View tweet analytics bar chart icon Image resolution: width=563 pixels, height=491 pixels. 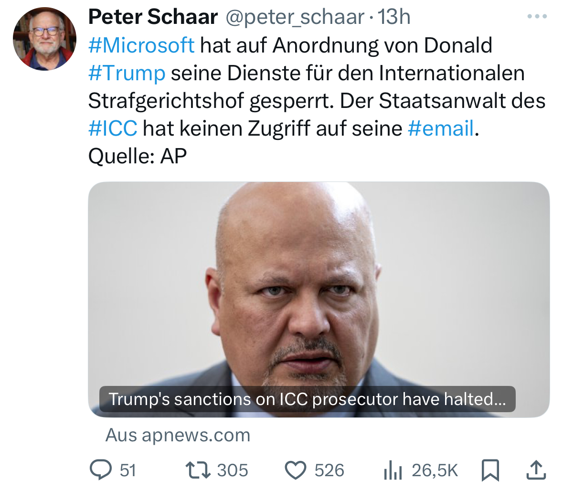pyautogui.click(x=393, y=471)
